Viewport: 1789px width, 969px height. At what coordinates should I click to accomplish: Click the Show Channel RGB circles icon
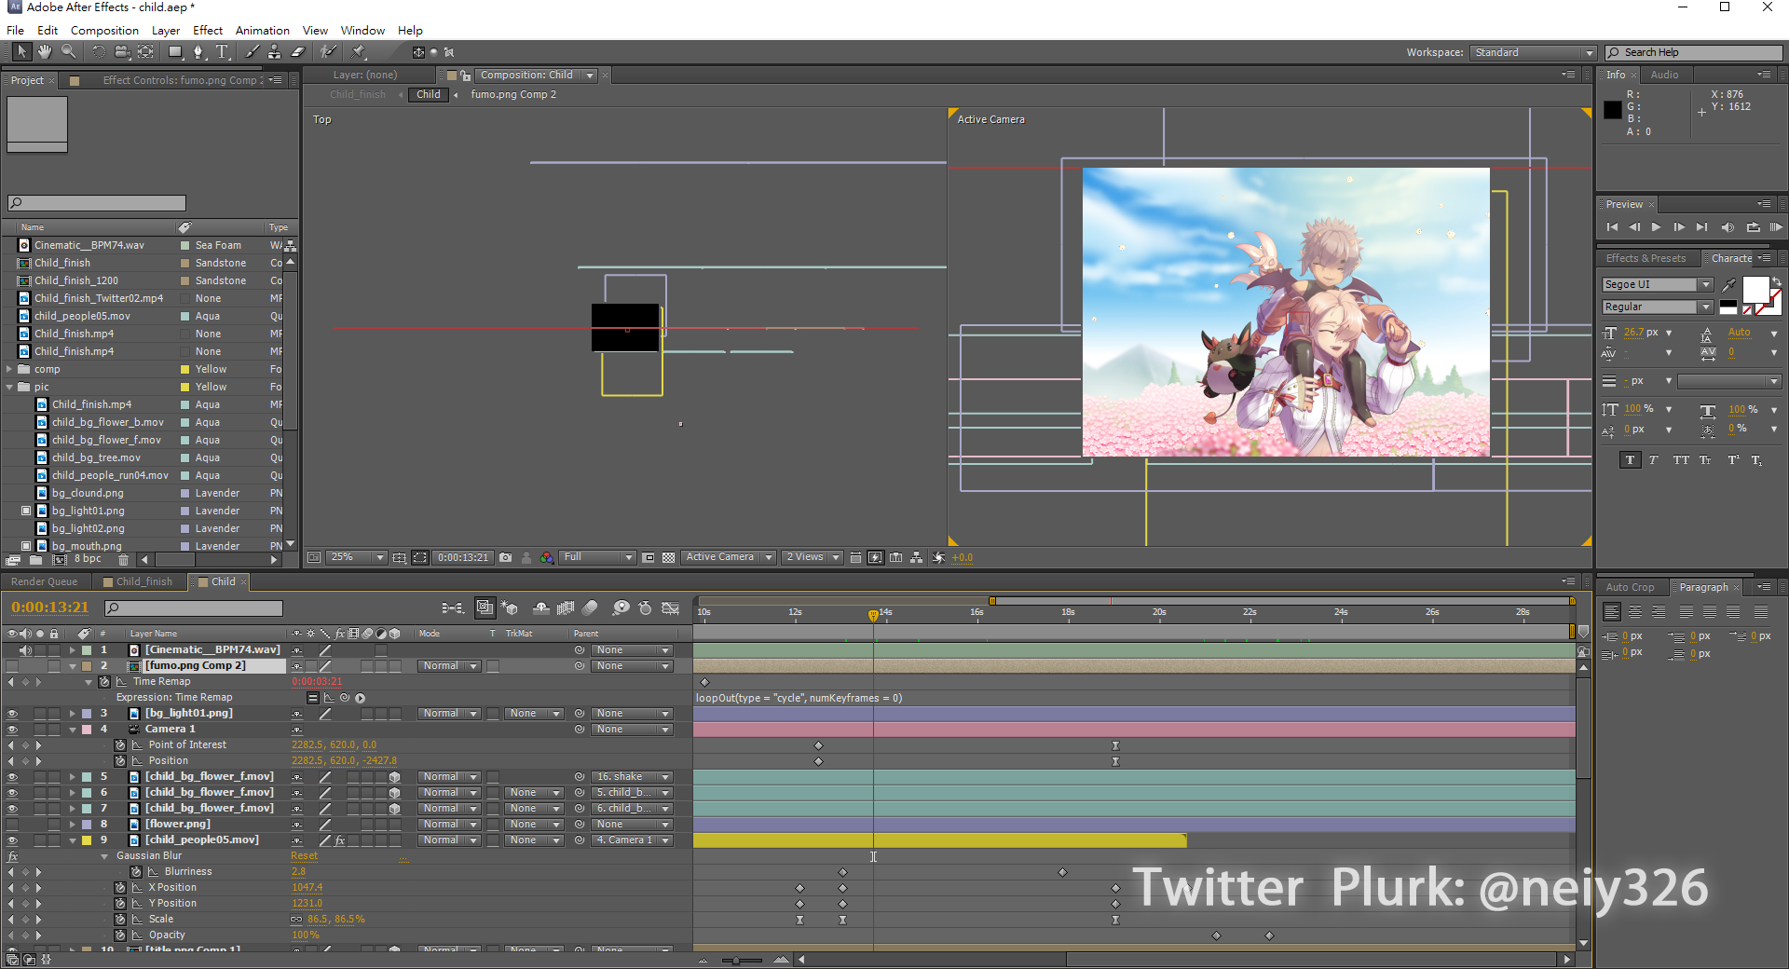click(x=546, y=557)
